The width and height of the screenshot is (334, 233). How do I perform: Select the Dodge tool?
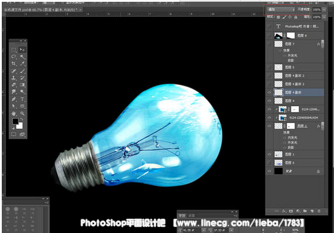tap(22, 92)
